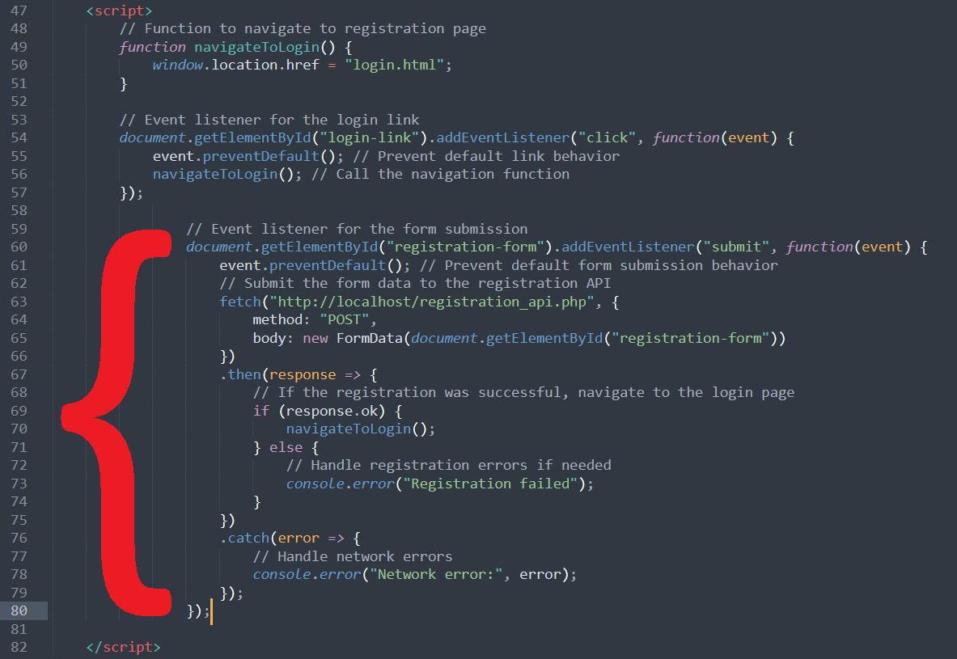Viewport: 957px width, 659px height.
Task: Select the comment 'Function to navigate to registration page'
Action: point(303,28)
